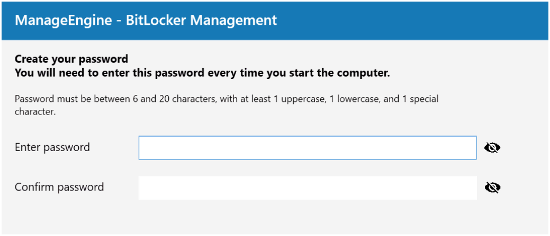Toggle visibility for the second password field
Viewport: 550px width, 236px height.
tap(492, 187)
